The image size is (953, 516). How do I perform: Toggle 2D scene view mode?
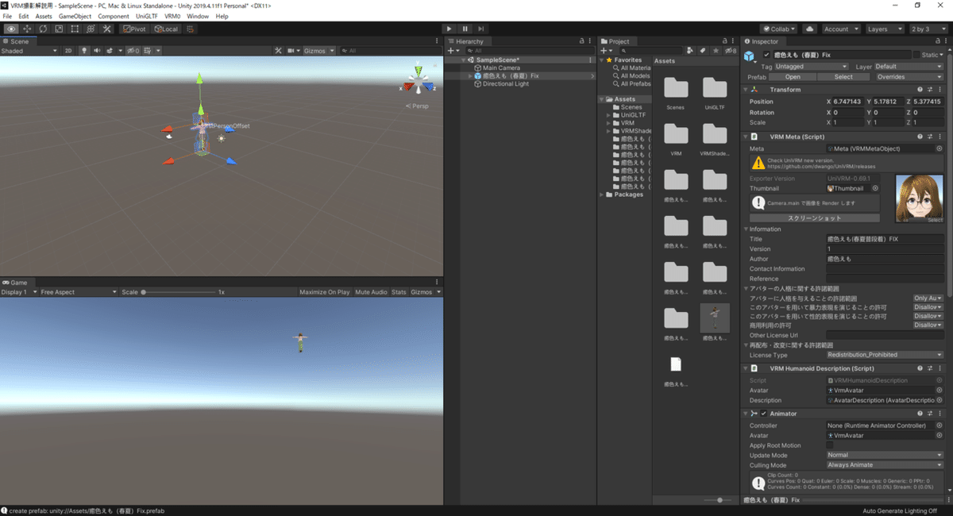coord(68,51)
